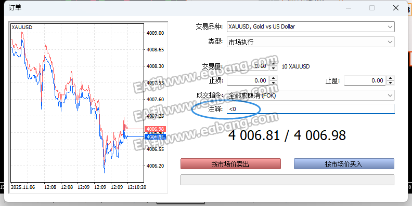Click the large bid/ask quote 4 006.81 / 4 006.98
The image size is (412, 206).
coord(287,135)
